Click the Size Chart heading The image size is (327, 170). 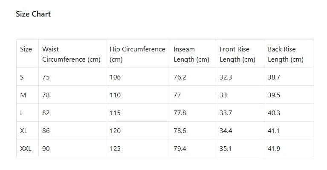click(x=33, y=14)
